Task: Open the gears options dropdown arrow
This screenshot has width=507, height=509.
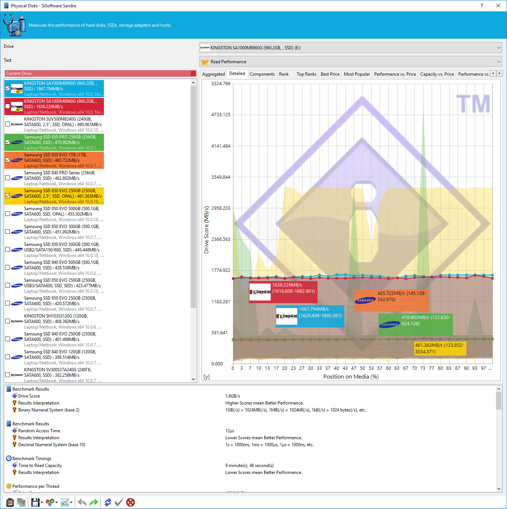Action: pyautogui.click(x=57, y=503)
